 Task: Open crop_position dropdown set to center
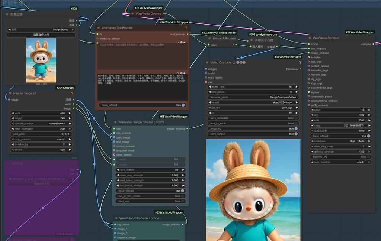(x=41, y=139)
